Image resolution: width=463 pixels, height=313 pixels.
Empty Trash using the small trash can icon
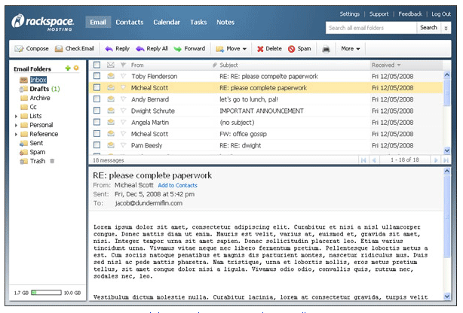point(52,161)
